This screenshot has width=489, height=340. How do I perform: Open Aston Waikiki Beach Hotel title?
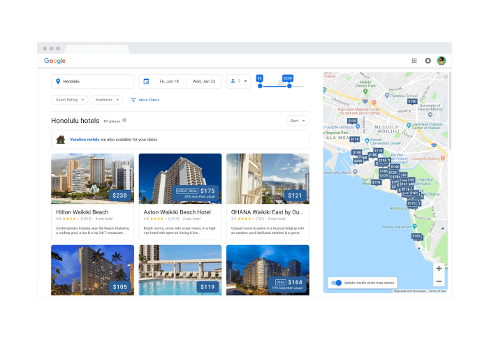pyautogui.click(x=177, y=212)
